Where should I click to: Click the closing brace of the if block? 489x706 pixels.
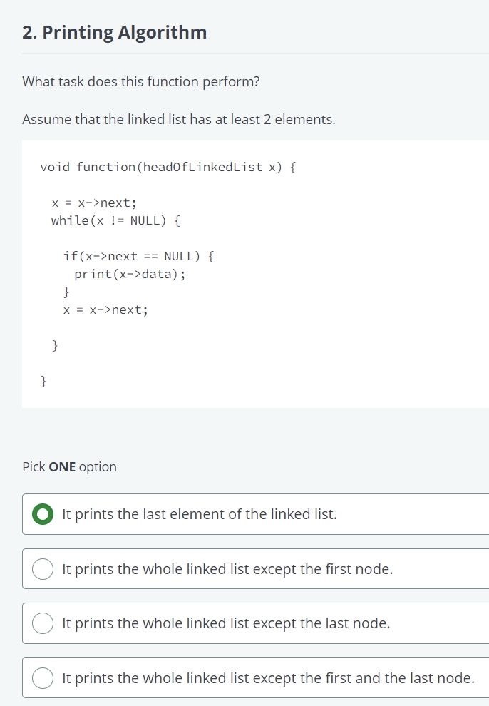coord(66,292)
